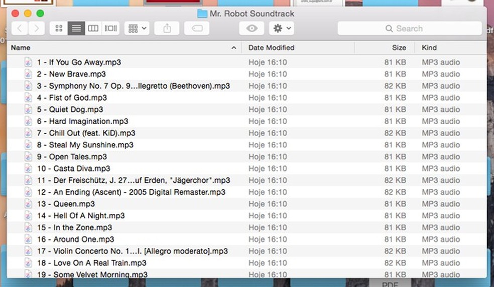Sort files by Size column header
Image resolution: width=494 pixels, height=287 pixels.
click(x=399, y=48)
